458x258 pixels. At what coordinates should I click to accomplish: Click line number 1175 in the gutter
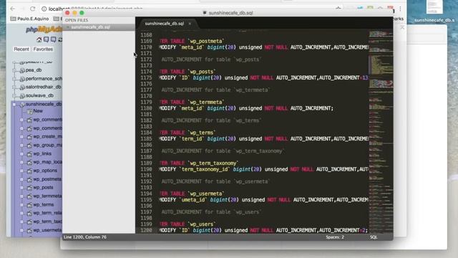point(146,78)
